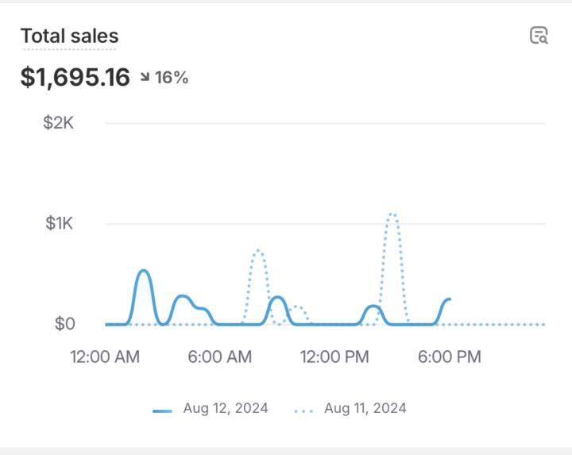This screenshot has height=455, width=572.
Task: Click the 12:00 AM time label
Action: pyautogui.click(x=105, y=357)
